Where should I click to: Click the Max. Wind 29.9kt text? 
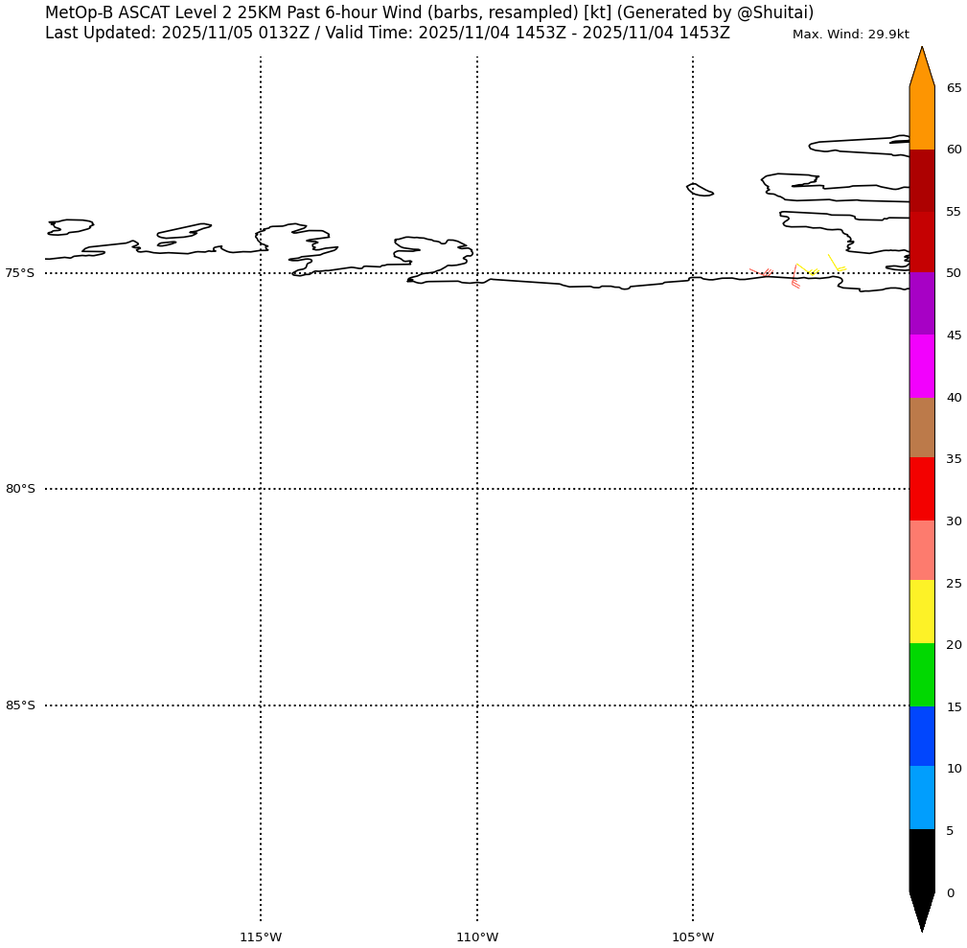coord(850,35)
